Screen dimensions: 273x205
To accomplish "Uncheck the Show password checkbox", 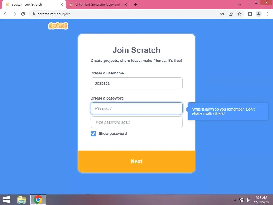I will (x=93, y=134).
